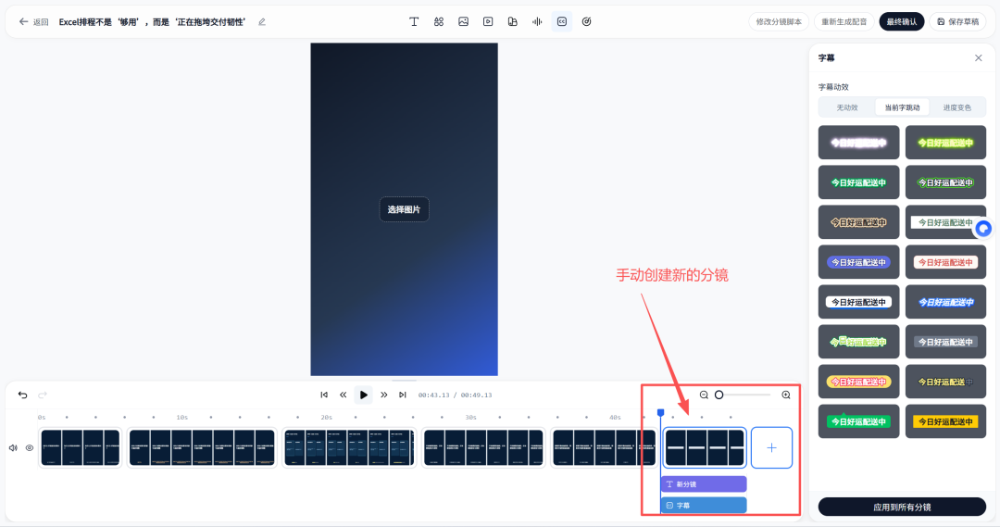Click 选择图片 in the preview canvas
Screen dimensions: 1000x527
[405, 209]
